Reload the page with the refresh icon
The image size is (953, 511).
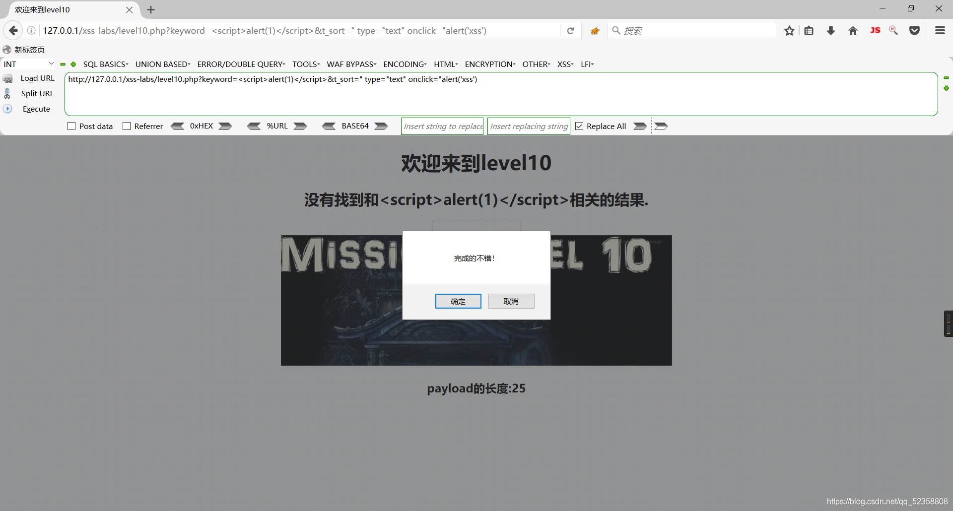(571, 31)
